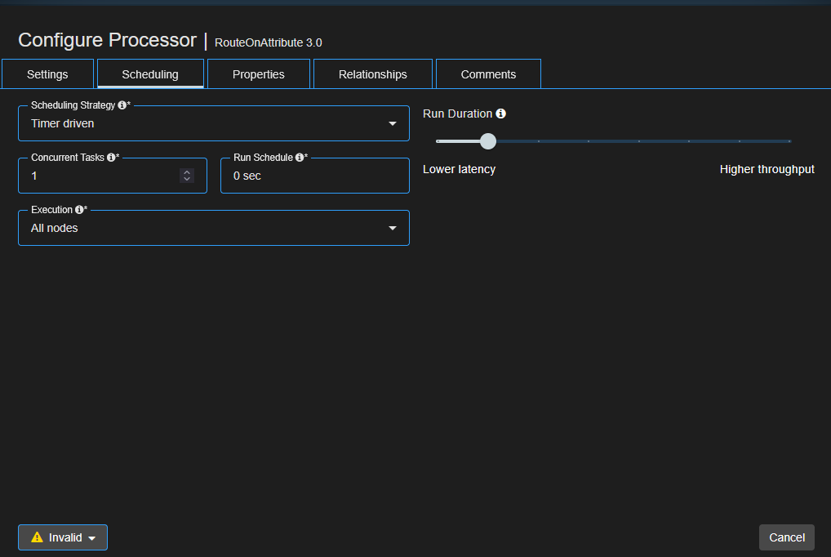
Task: Click the Cancel button
Action: [786, 537]
